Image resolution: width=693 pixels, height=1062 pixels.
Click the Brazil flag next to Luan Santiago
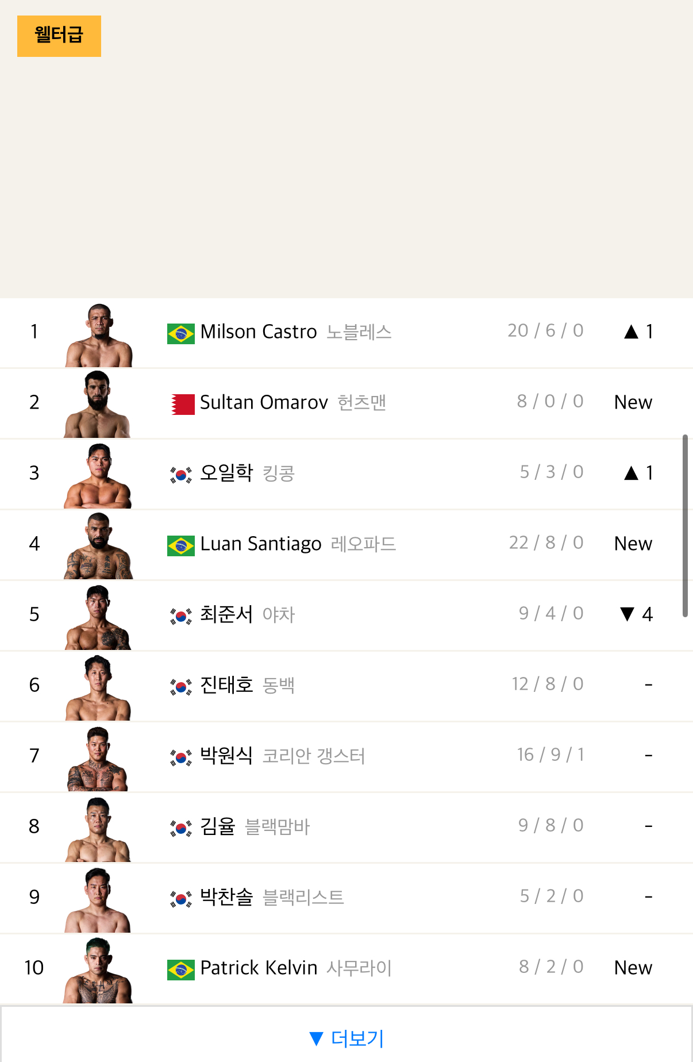pyautogui.click(x=181, y=544)
